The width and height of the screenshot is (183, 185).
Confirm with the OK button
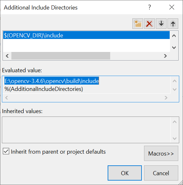pyautogui.click(x=125, y=173)
